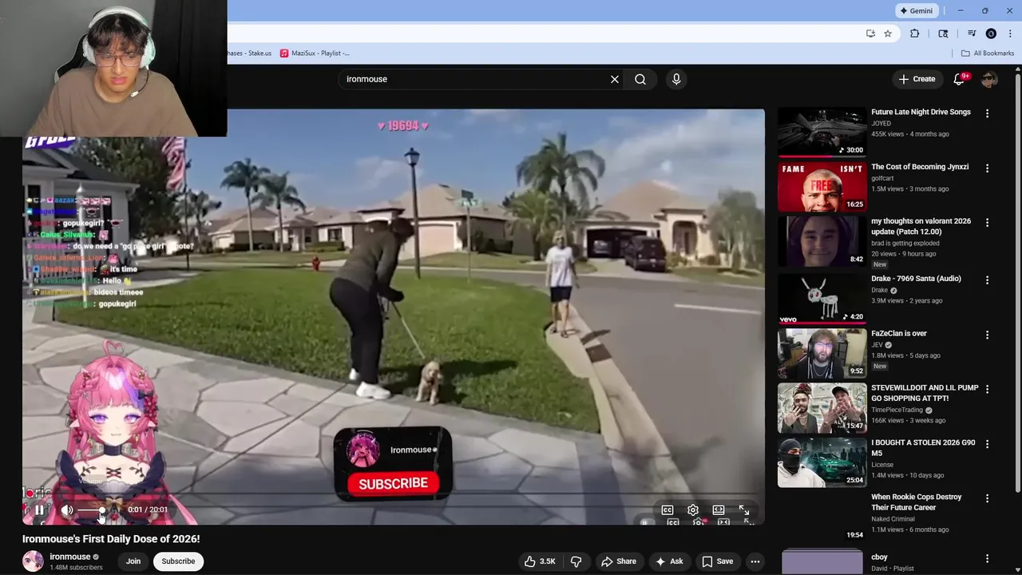The height and width of the screenshot is (575, 1022).
Task: Bookmark this page with star icon
Action: coord(888,34)
